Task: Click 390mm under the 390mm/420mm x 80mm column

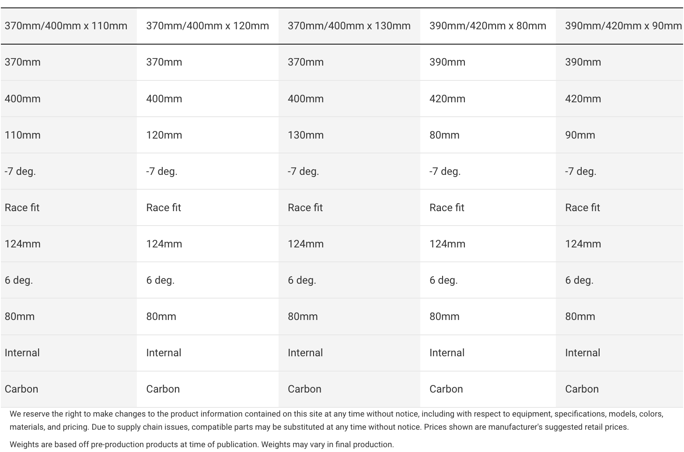Action: point(447,62)
